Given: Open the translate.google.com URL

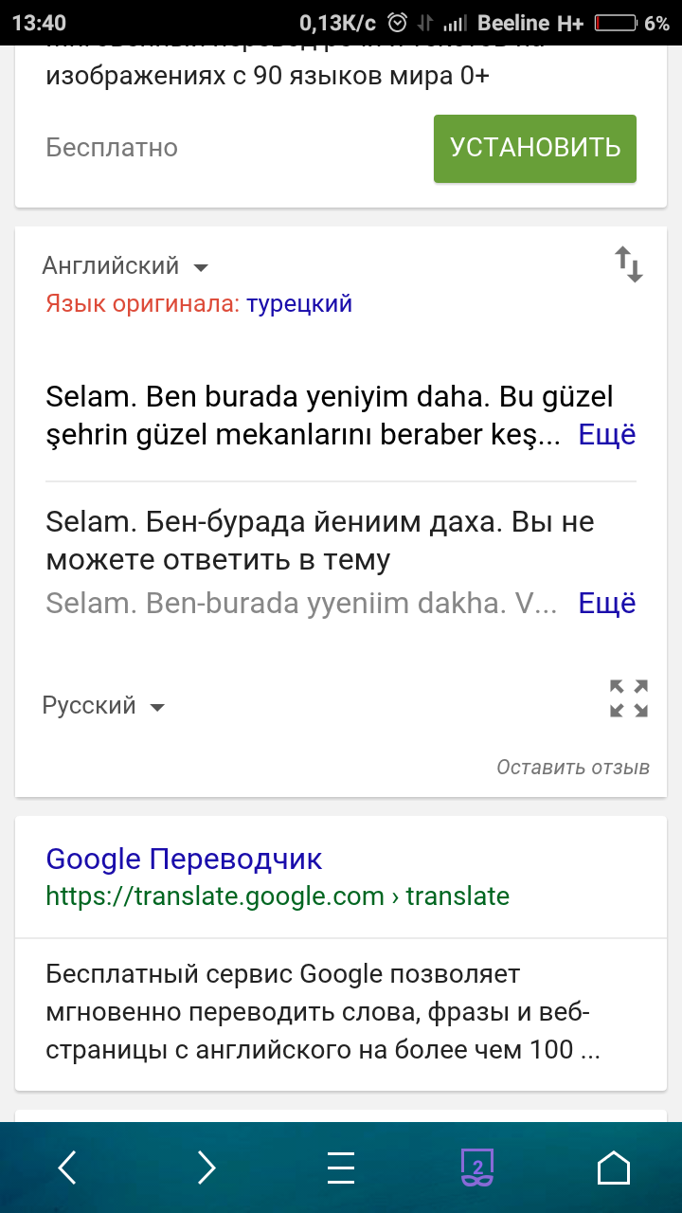Looking at the screenshot, I should click(277, 896).
